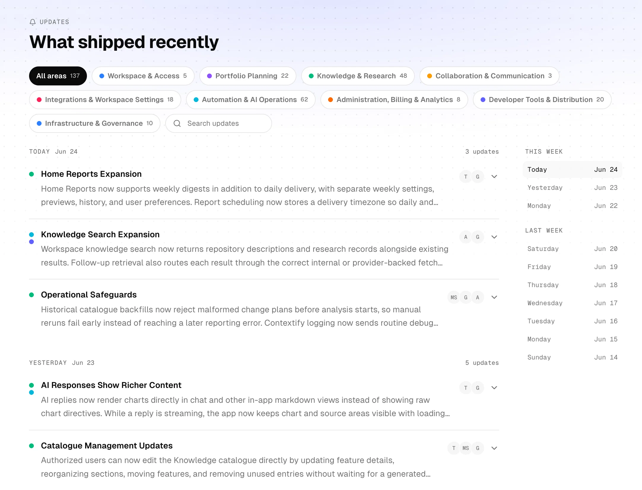Select the All areas tab
Viewport: 642px width, 490px height.
point(58,76)
